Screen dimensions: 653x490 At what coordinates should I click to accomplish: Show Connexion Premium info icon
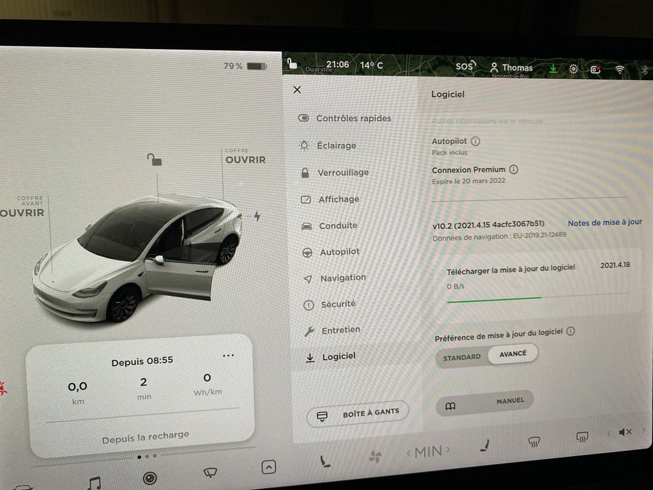point(513,169)
